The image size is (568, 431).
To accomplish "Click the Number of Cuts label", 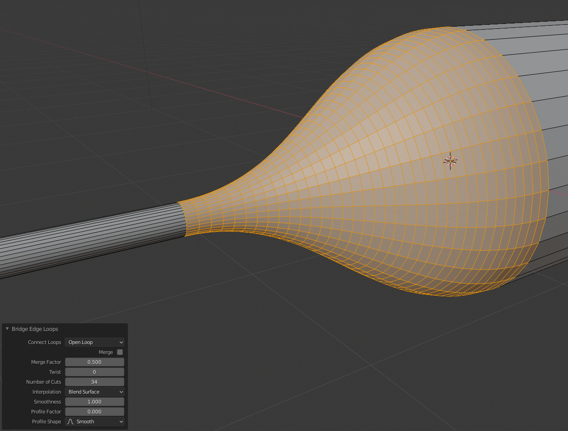I will tap(43, 382).
